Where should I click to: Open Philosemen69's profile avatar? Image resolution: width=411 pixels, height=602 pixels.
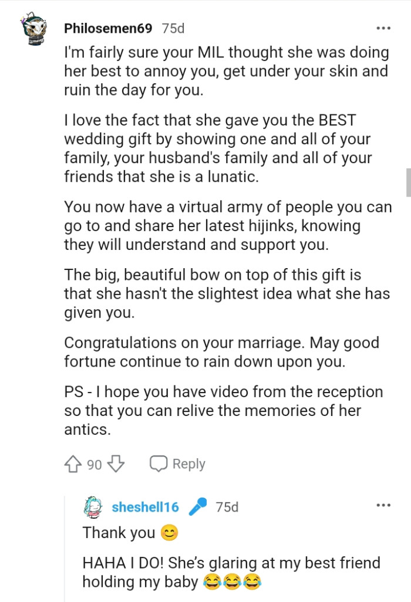pyautogui.click(x=33, y=28)
